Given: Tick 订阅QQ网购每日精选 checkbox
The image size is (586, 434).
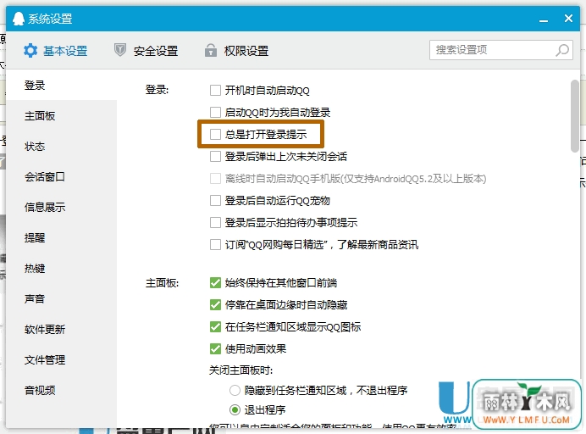Looking at the screenshot, I should (215, 245).
